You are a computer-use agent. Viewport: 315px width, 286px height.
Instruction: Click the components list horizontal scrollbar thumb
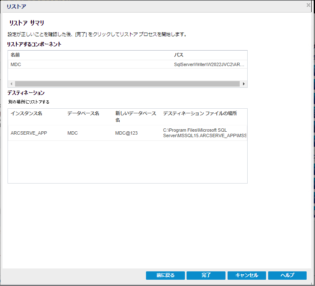coord(127,84)
